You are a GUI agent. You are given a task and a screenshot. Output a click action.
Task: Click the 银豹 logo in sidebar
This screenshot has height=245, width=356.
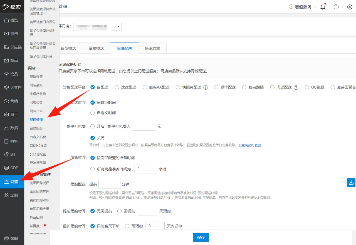12,7
